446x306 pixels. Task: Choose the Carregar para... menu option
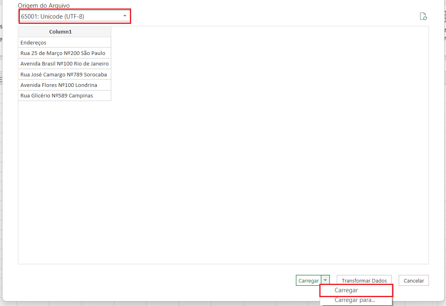click(x=355, y=300)
